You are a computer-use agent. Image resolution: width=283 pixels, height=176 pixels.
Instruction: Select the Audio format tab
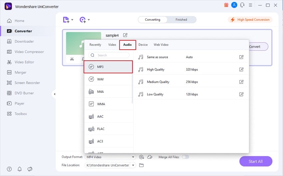point(128,45)
